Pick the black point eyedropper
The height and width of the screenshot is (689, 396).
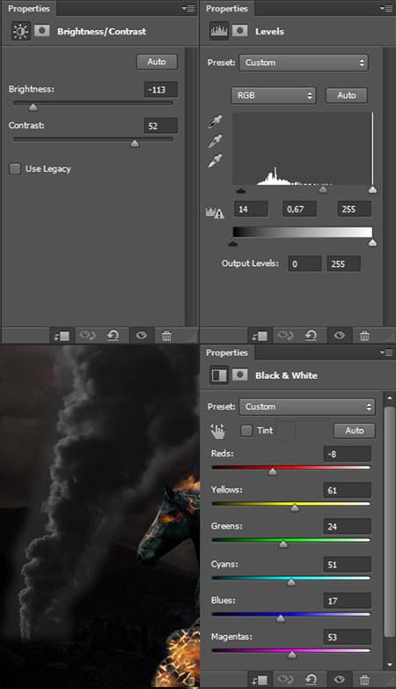point(215,122)
